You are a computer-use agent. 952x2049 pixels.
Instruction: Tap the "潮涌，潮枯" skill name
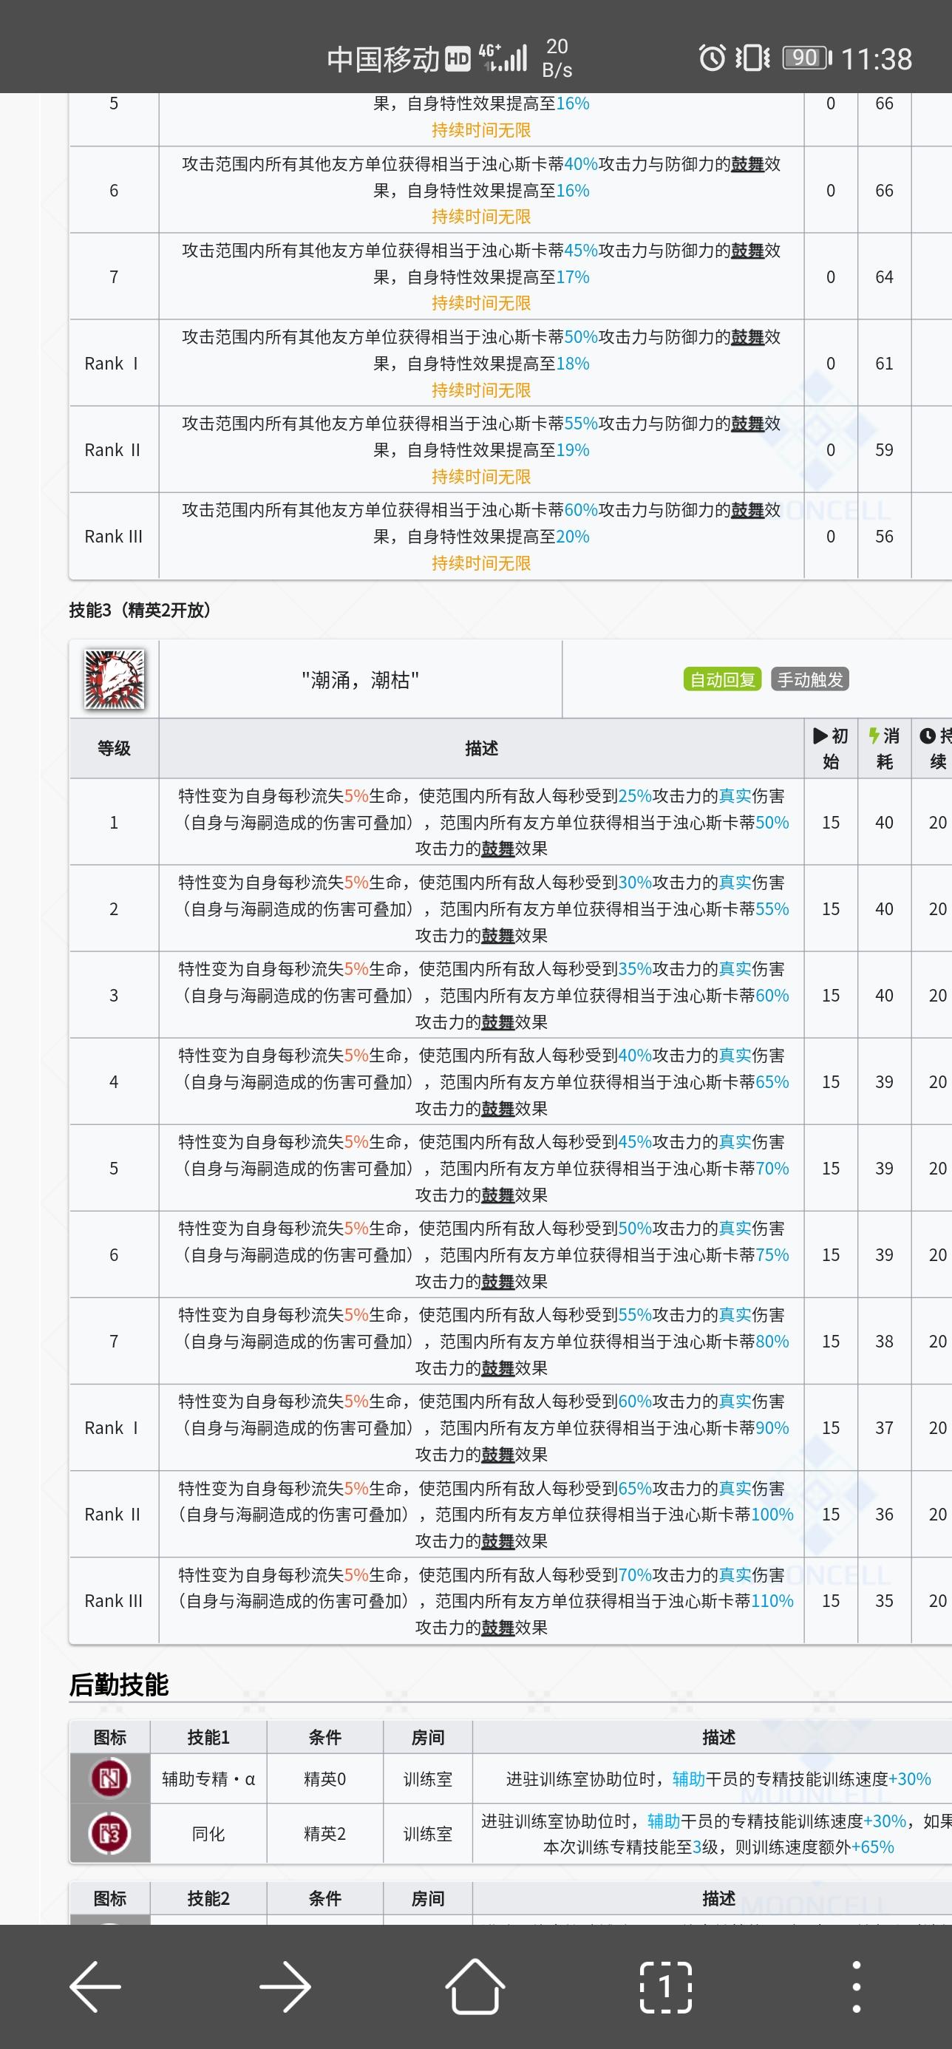pos(360,680)
